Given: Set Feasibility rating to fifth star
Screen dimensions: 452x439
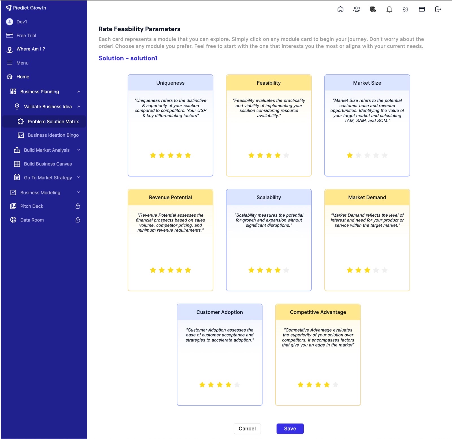Looking at the screenshot, I should point(286,155).
